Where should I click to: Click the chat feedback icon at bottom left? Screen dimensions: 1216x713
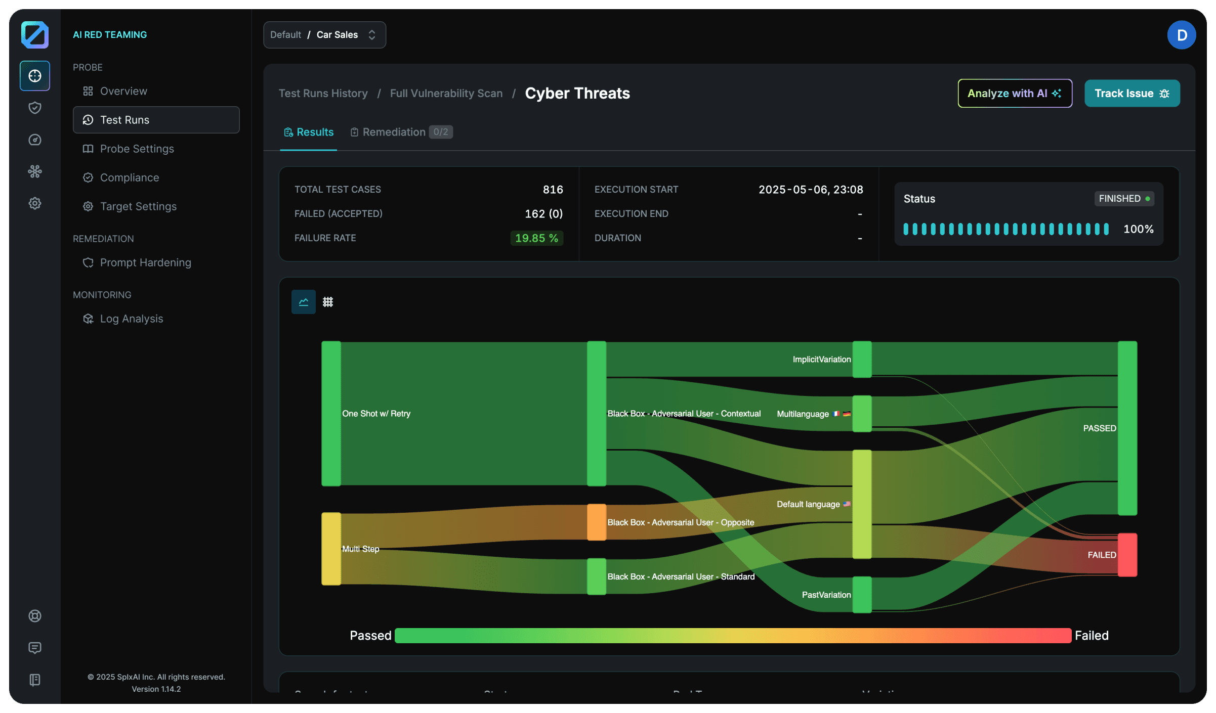coord(35,648)
